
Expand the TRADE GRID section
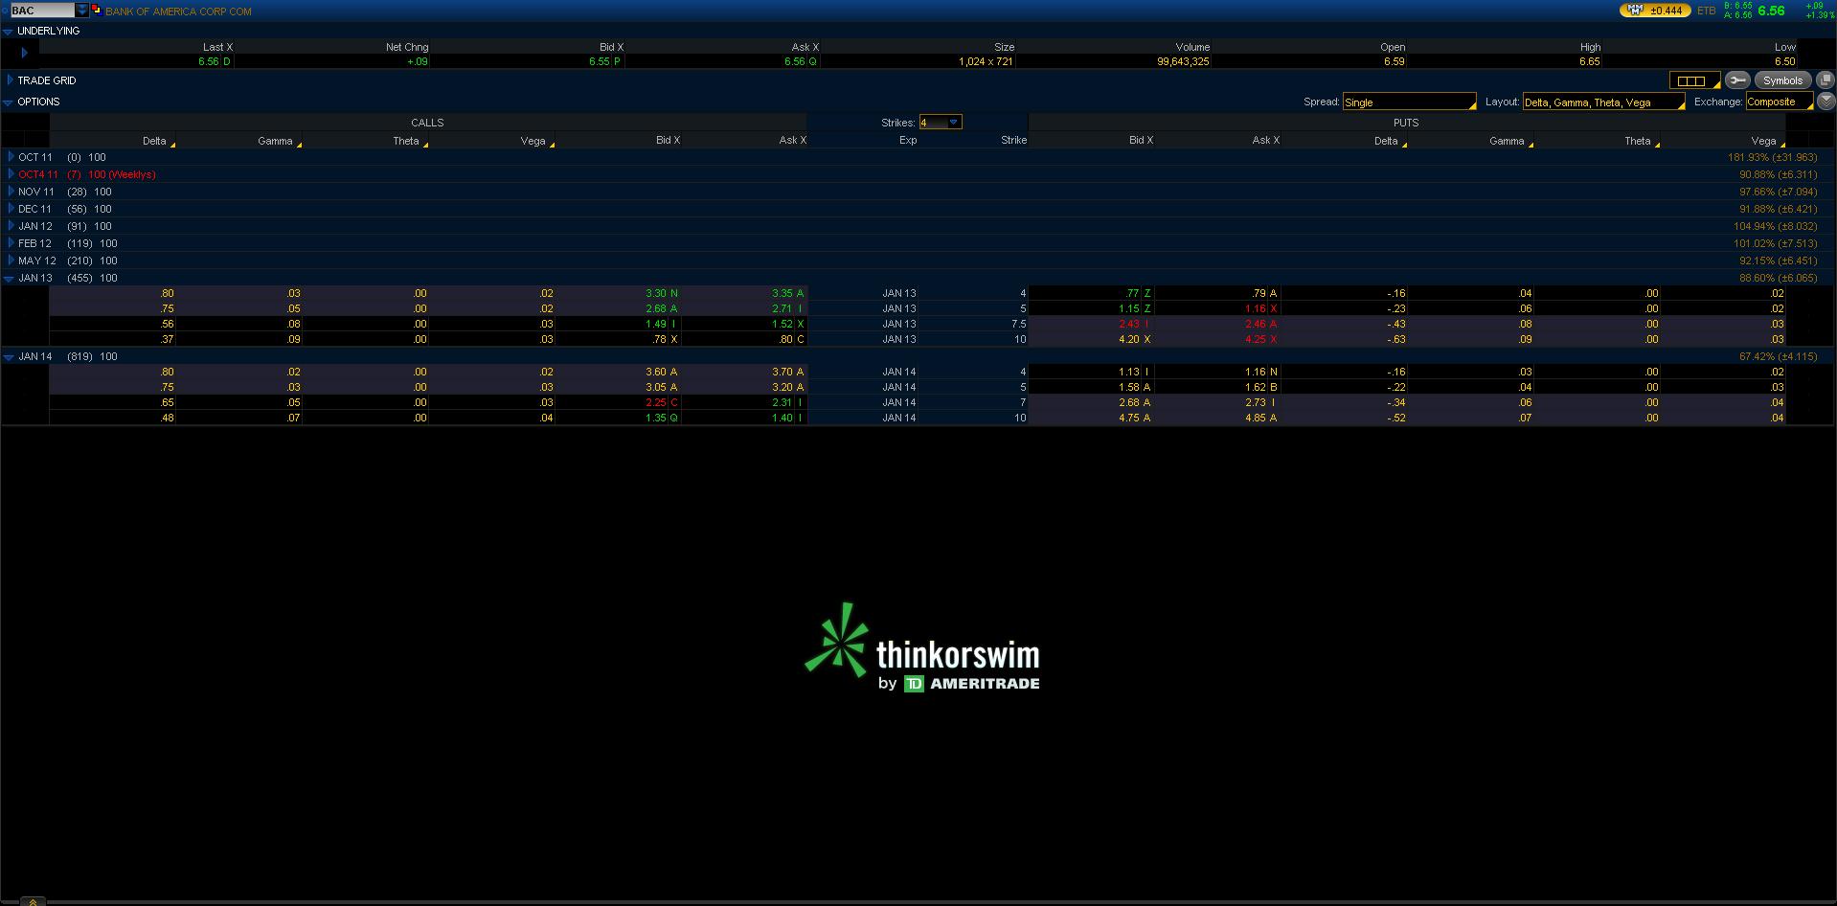10,80
